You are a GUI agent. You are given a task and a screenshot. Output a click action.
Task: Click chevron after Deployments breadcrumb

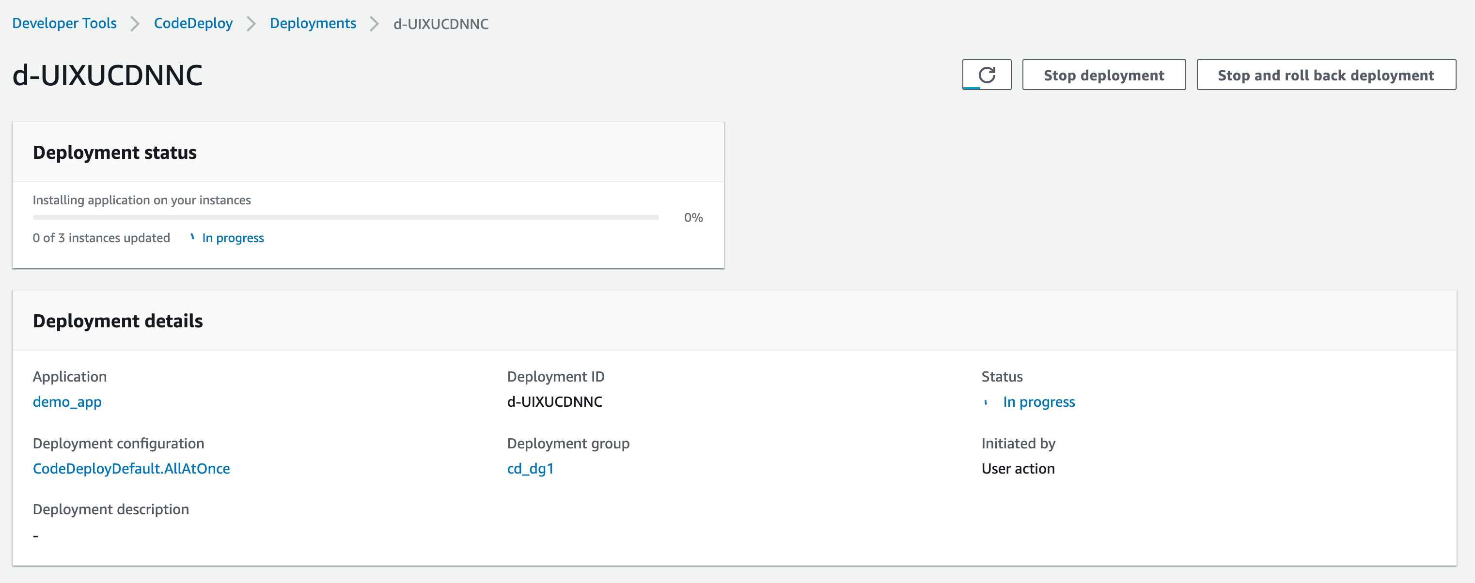coord(375,24)
